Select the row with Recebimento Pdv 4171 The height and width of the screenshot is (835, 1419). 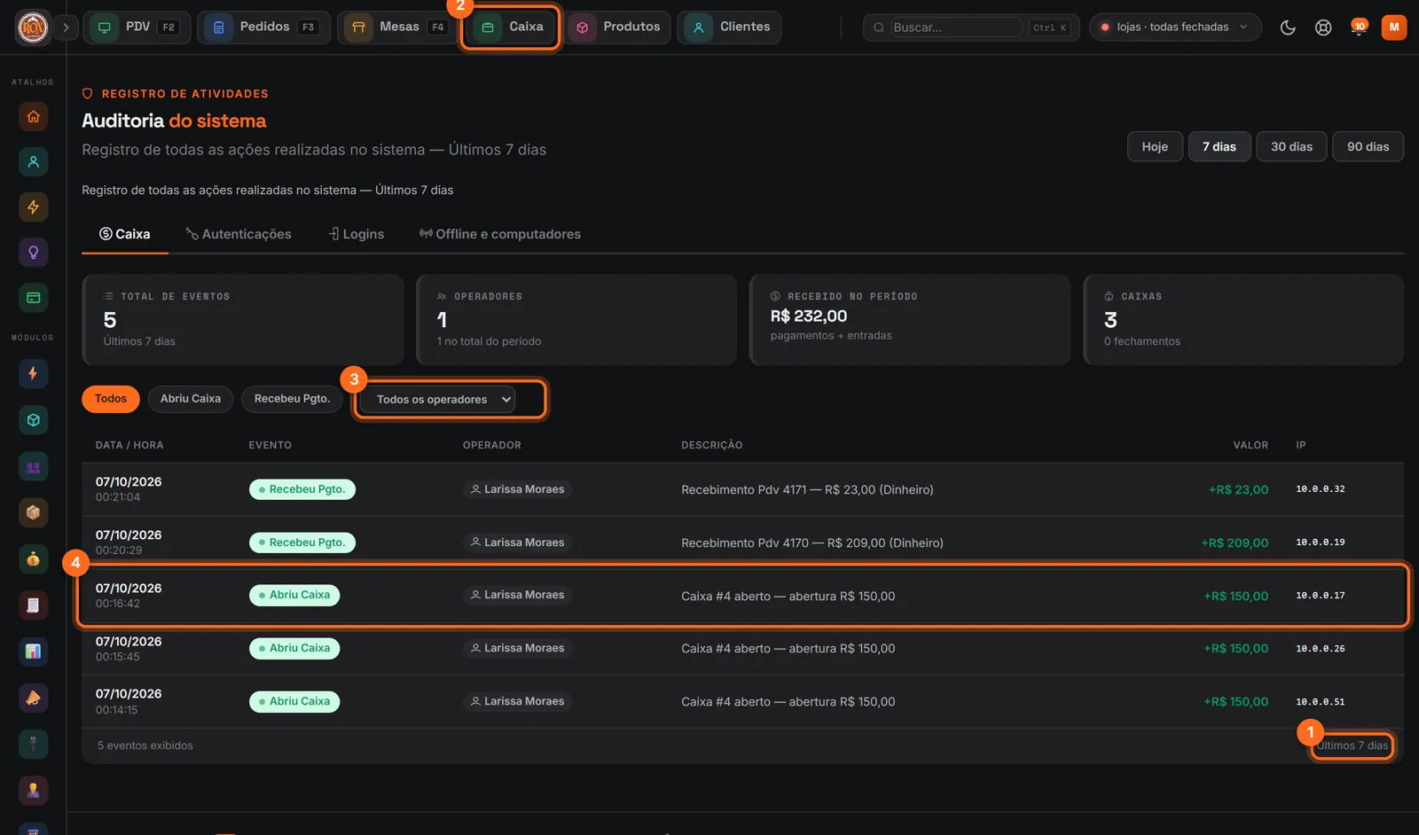coord(743,489)
